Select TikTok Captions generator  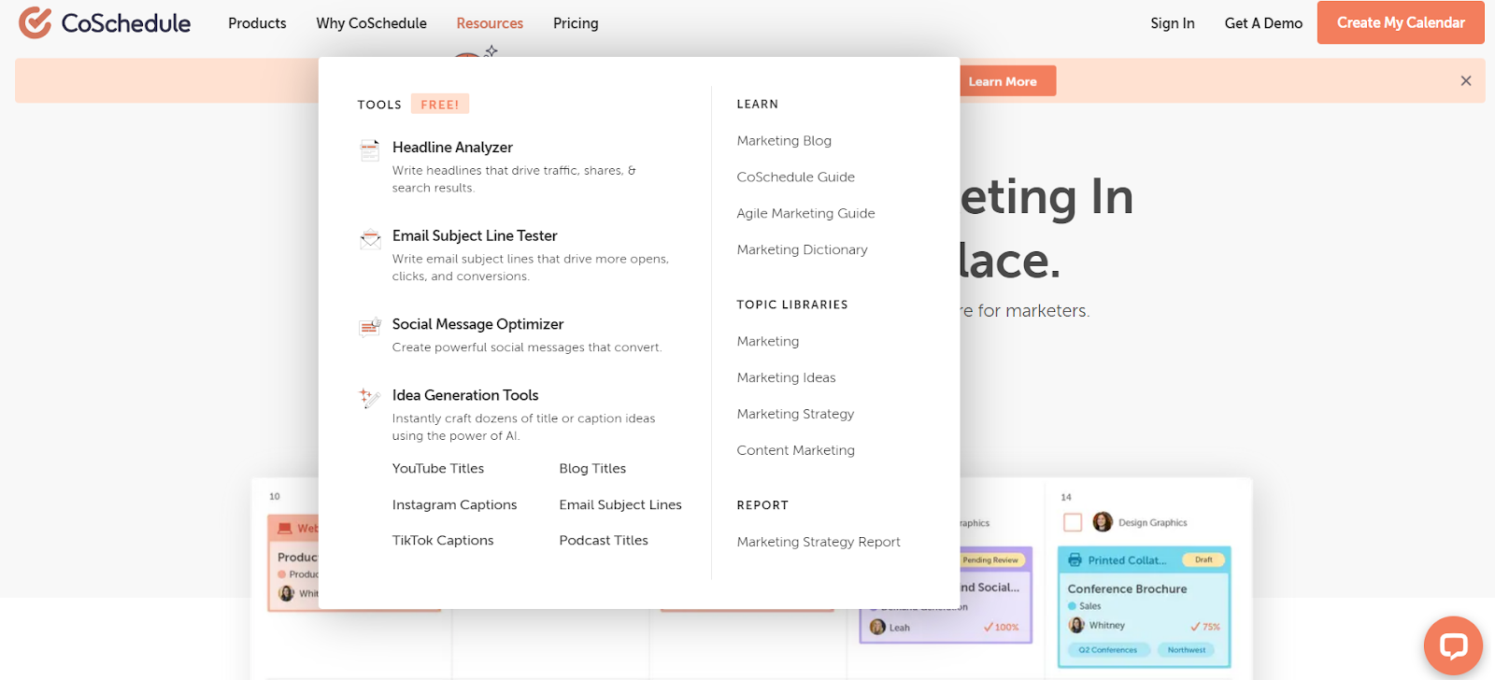tap(443, 540)
